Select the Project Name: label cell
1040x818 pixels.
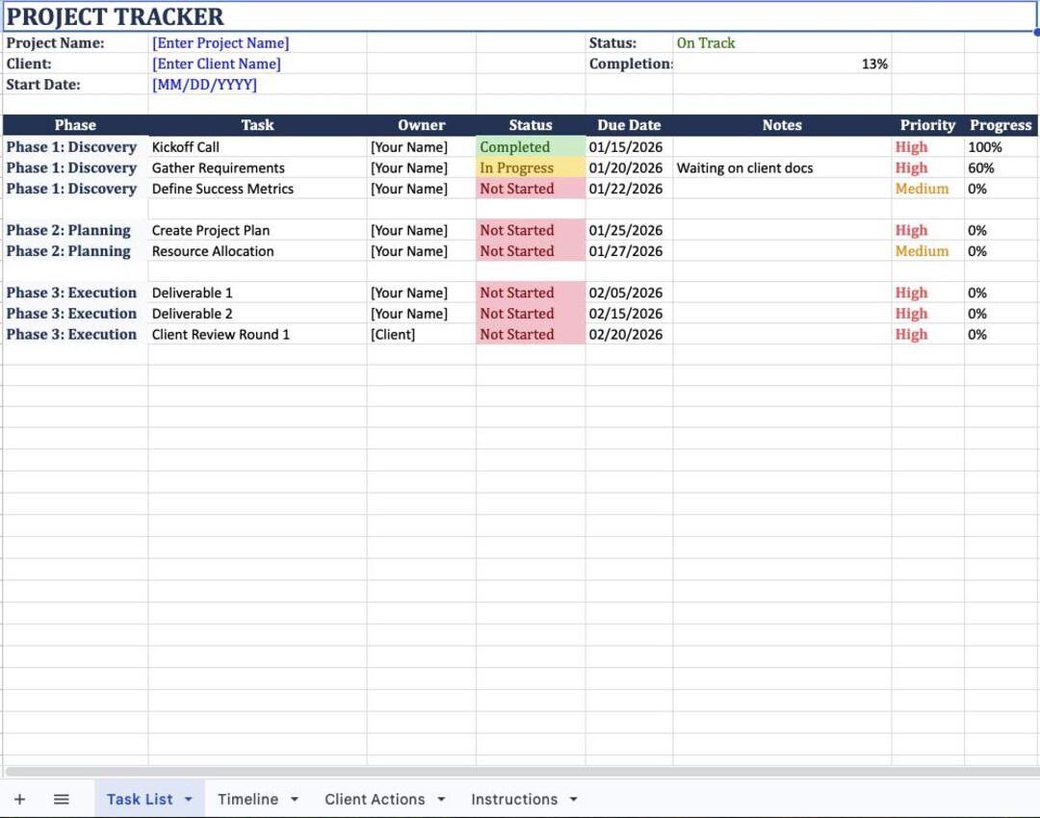(x=76, y=43)
